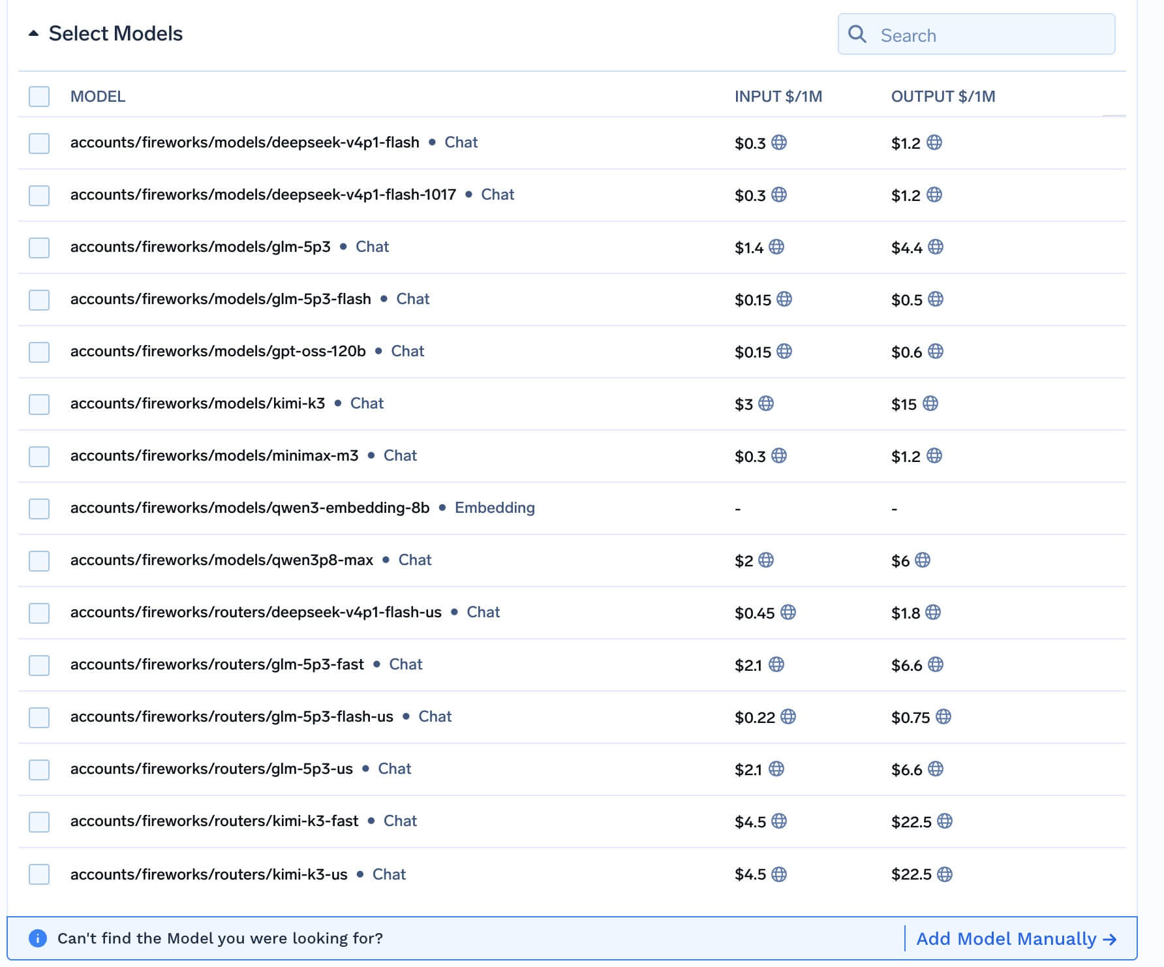Click the INPUT $/1M column header
Screen dimensions: 1164x967
(x=778, y=97)
